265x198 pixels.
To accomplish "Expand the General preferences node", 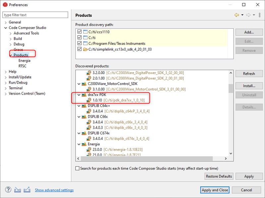I will (x=6, y=22).
